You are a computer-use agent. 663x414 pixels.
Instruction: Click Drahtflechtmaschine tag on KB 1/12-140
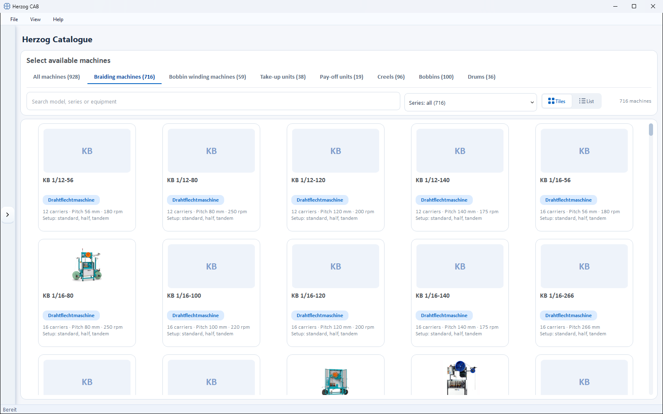click(444, 200)
